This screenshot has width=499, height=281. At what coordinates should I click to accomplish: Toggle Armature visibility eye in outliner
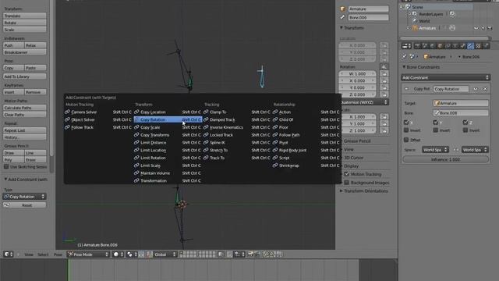pos(476,28)
